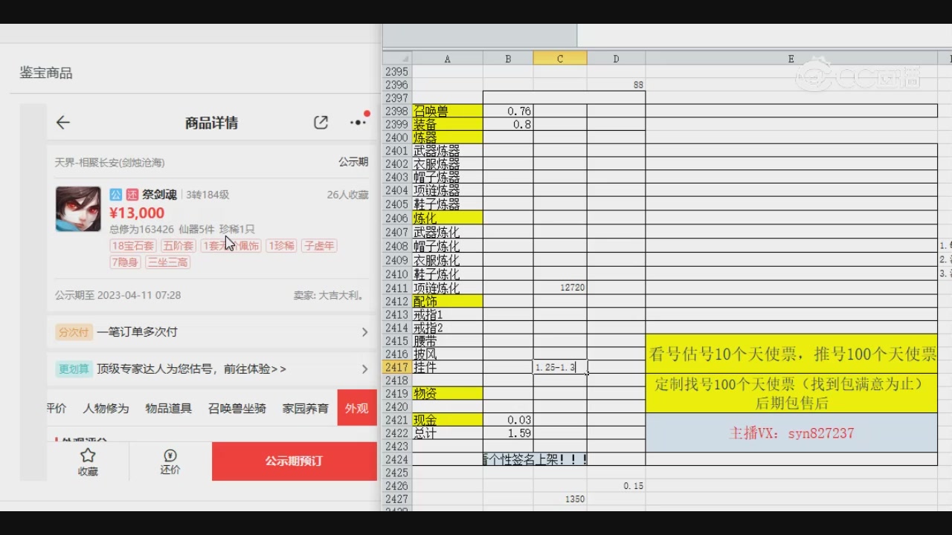This screenshot has height=535, width=952.
Task: Select highlighted column C header
Action: click(x=560, y=59)
